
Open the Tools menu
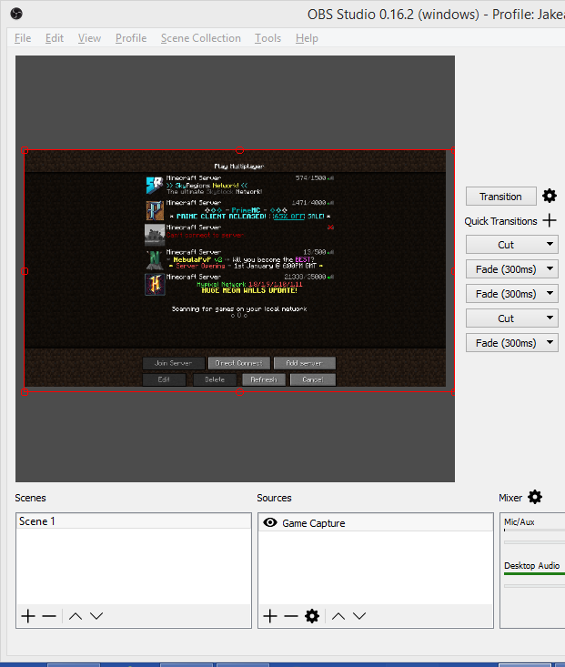(x=268, y=38)
